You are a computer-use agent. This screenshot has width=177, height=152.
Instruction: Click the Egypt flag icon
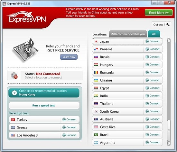click(96, 88)
